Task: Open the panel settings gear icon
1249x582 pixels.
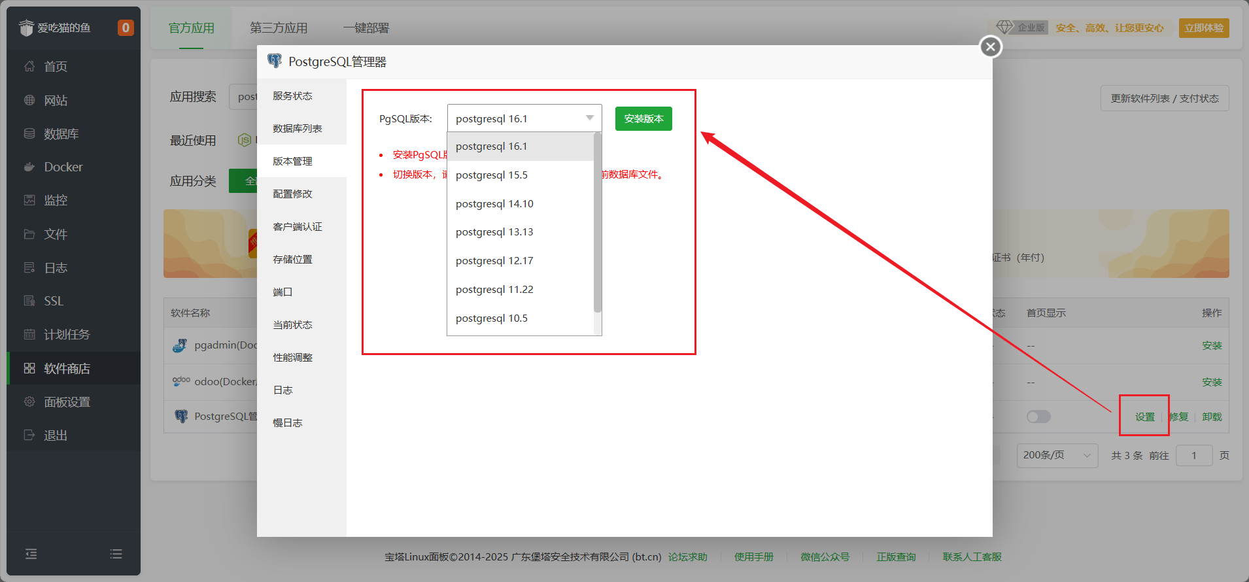Action: 29,402
